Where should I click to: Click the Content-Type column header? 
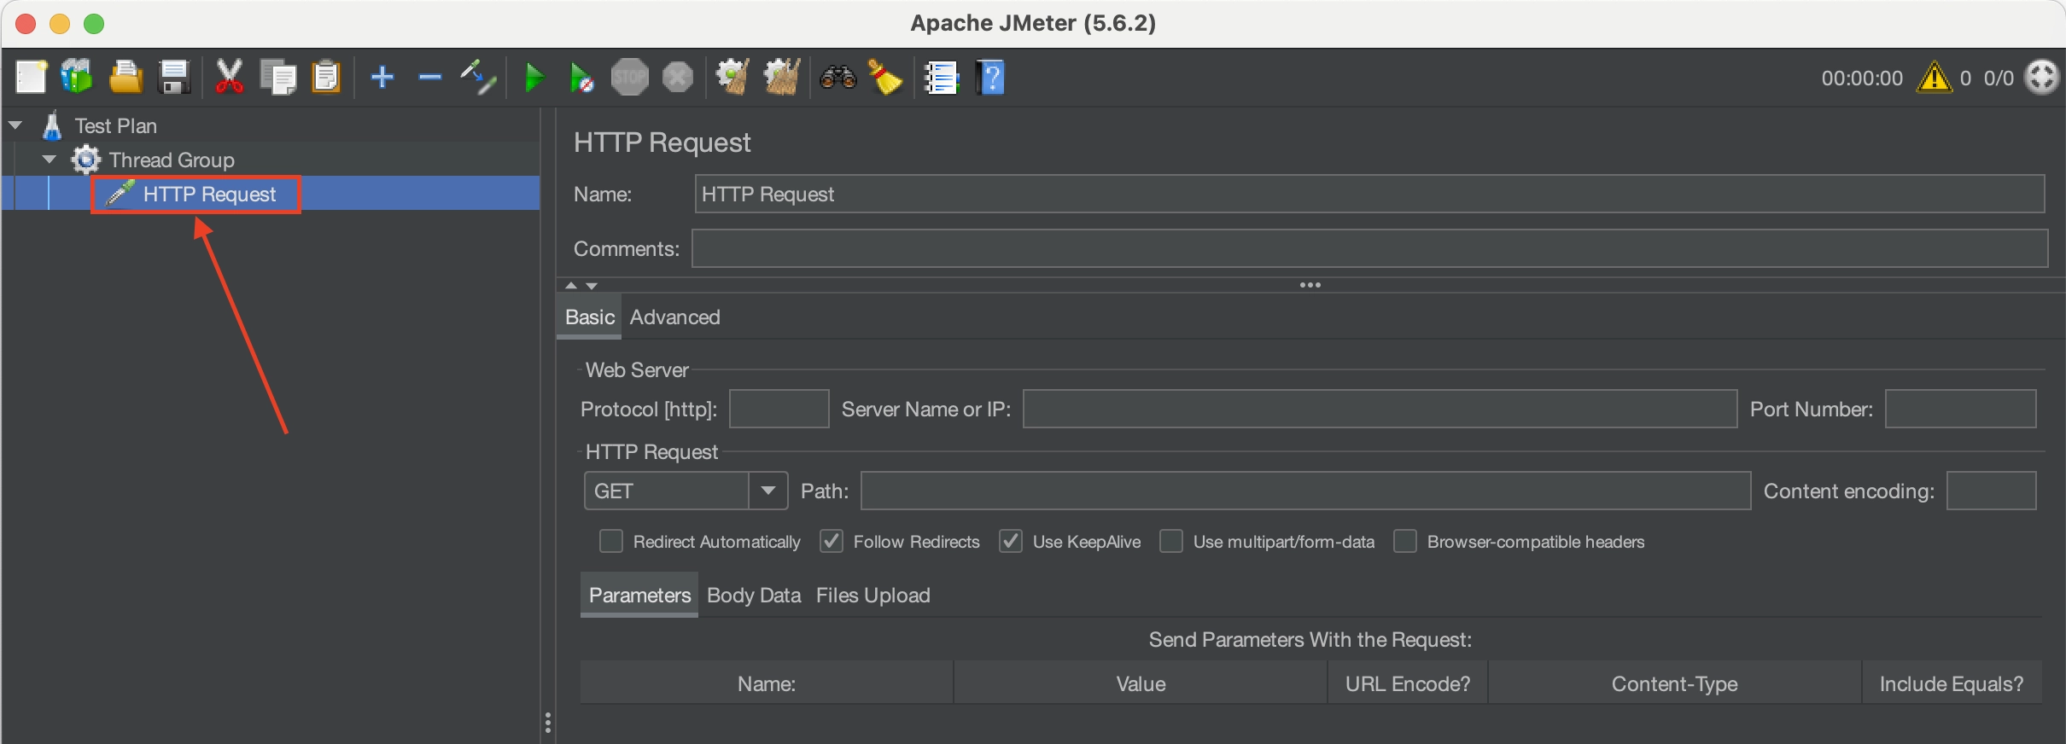click(1674, 683)
